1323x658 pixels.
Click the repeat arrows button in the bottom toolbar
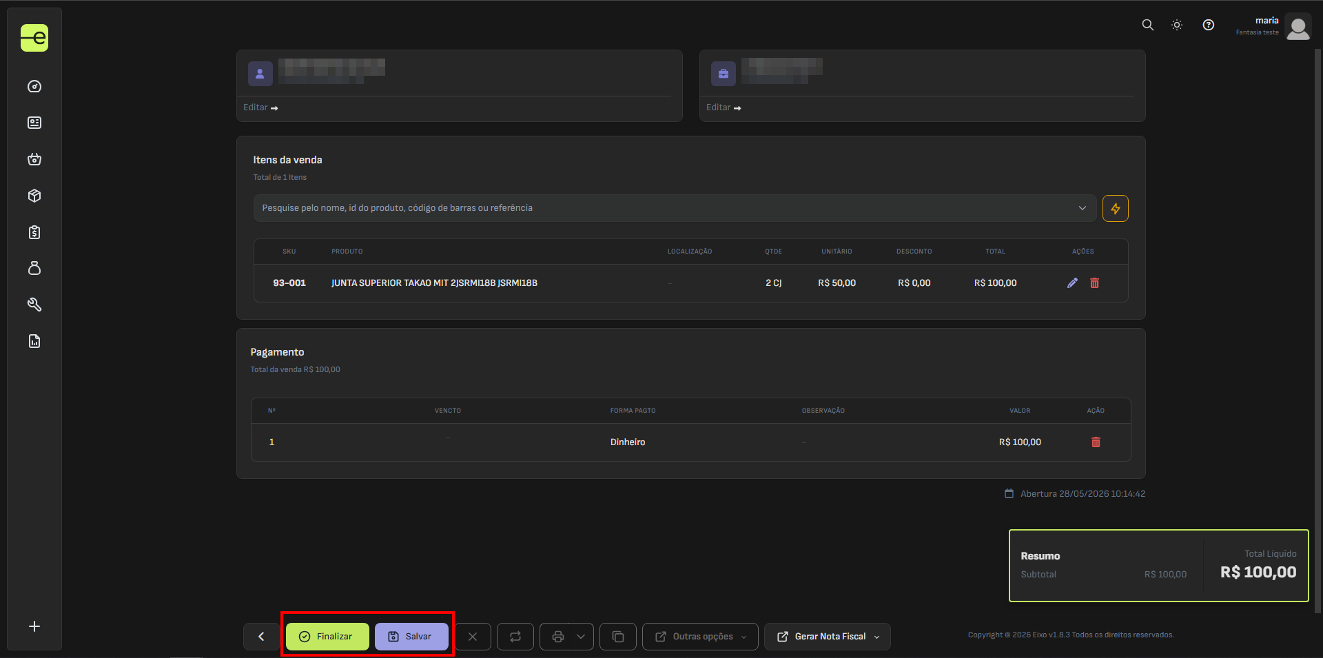pyautogui.click(x=515, y=637)
